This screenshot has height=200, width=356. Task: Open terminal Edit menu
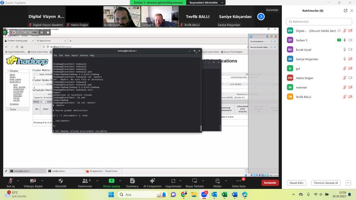tap(61, 55)
